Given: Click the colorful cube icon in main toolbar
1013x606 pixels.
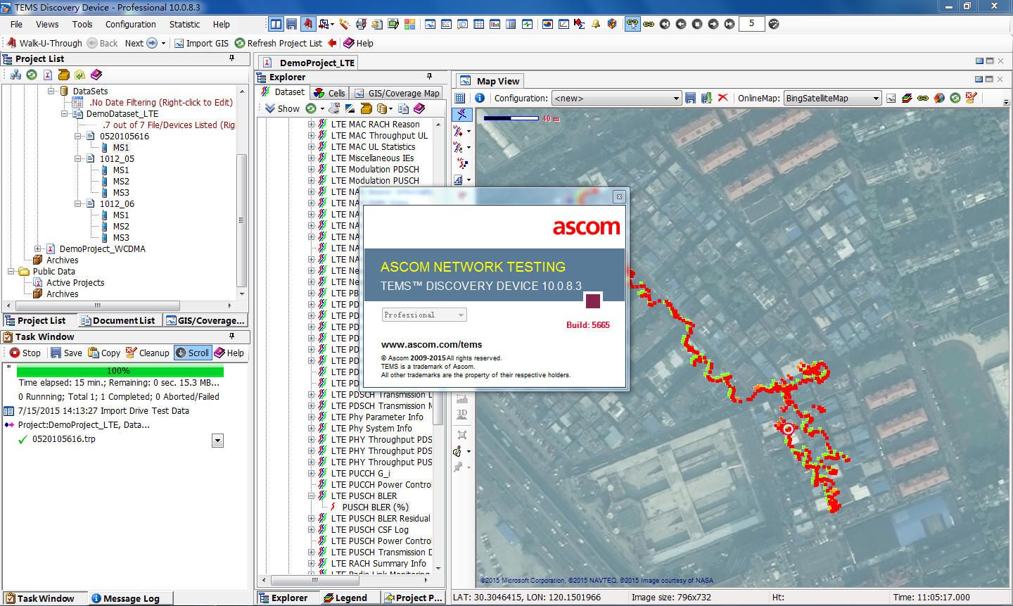Looking at the screenshot, I should click(612, 24).
